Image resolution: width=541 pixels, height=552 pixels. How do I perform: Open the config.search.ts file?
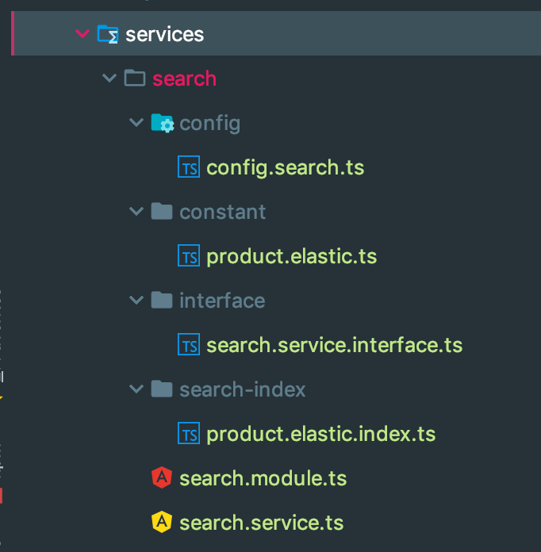coord(285,168)
